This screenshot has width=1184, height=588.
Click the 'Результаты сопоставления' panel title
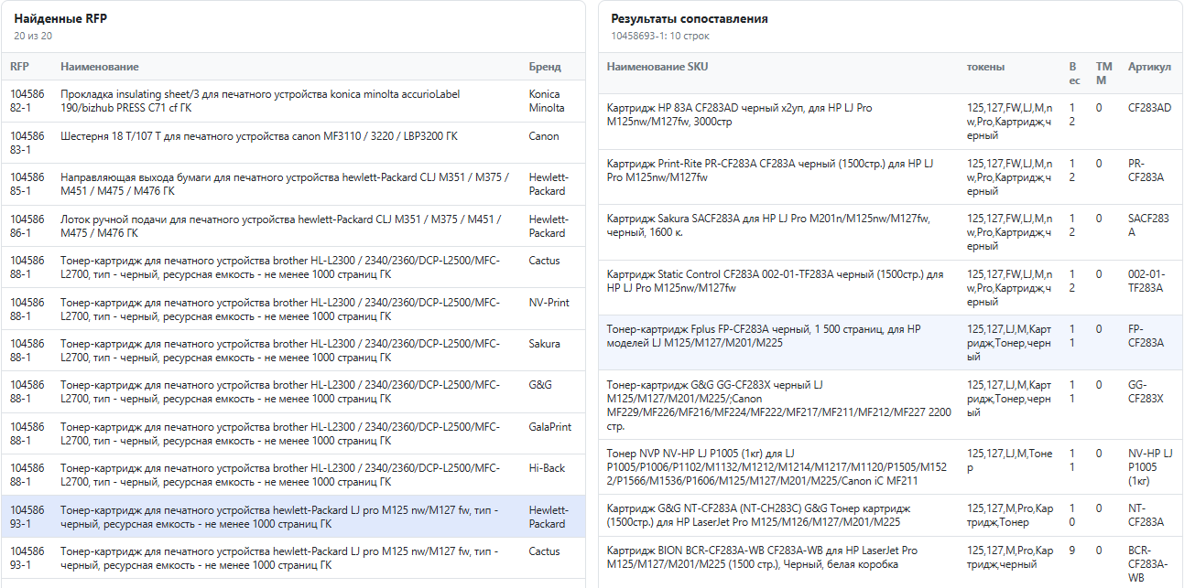[690, 18]
